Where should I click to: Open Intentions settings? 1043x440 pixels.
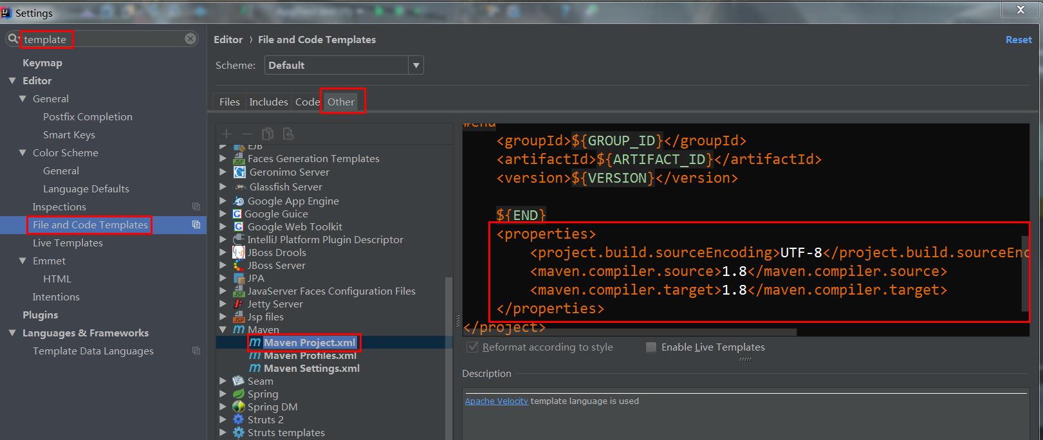[x=56, y=297]
